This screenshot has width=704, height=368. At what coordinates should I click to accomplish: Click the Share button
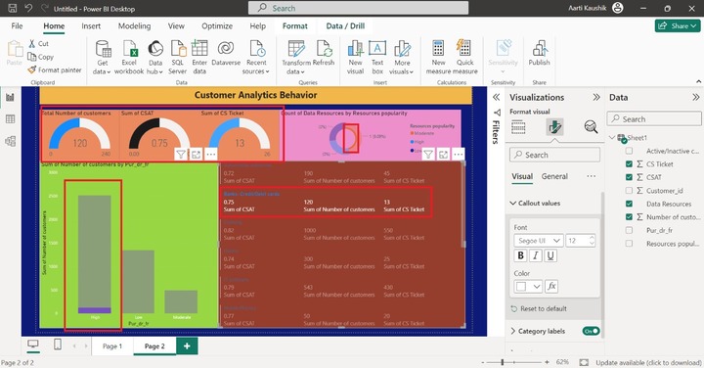[678, 26]
